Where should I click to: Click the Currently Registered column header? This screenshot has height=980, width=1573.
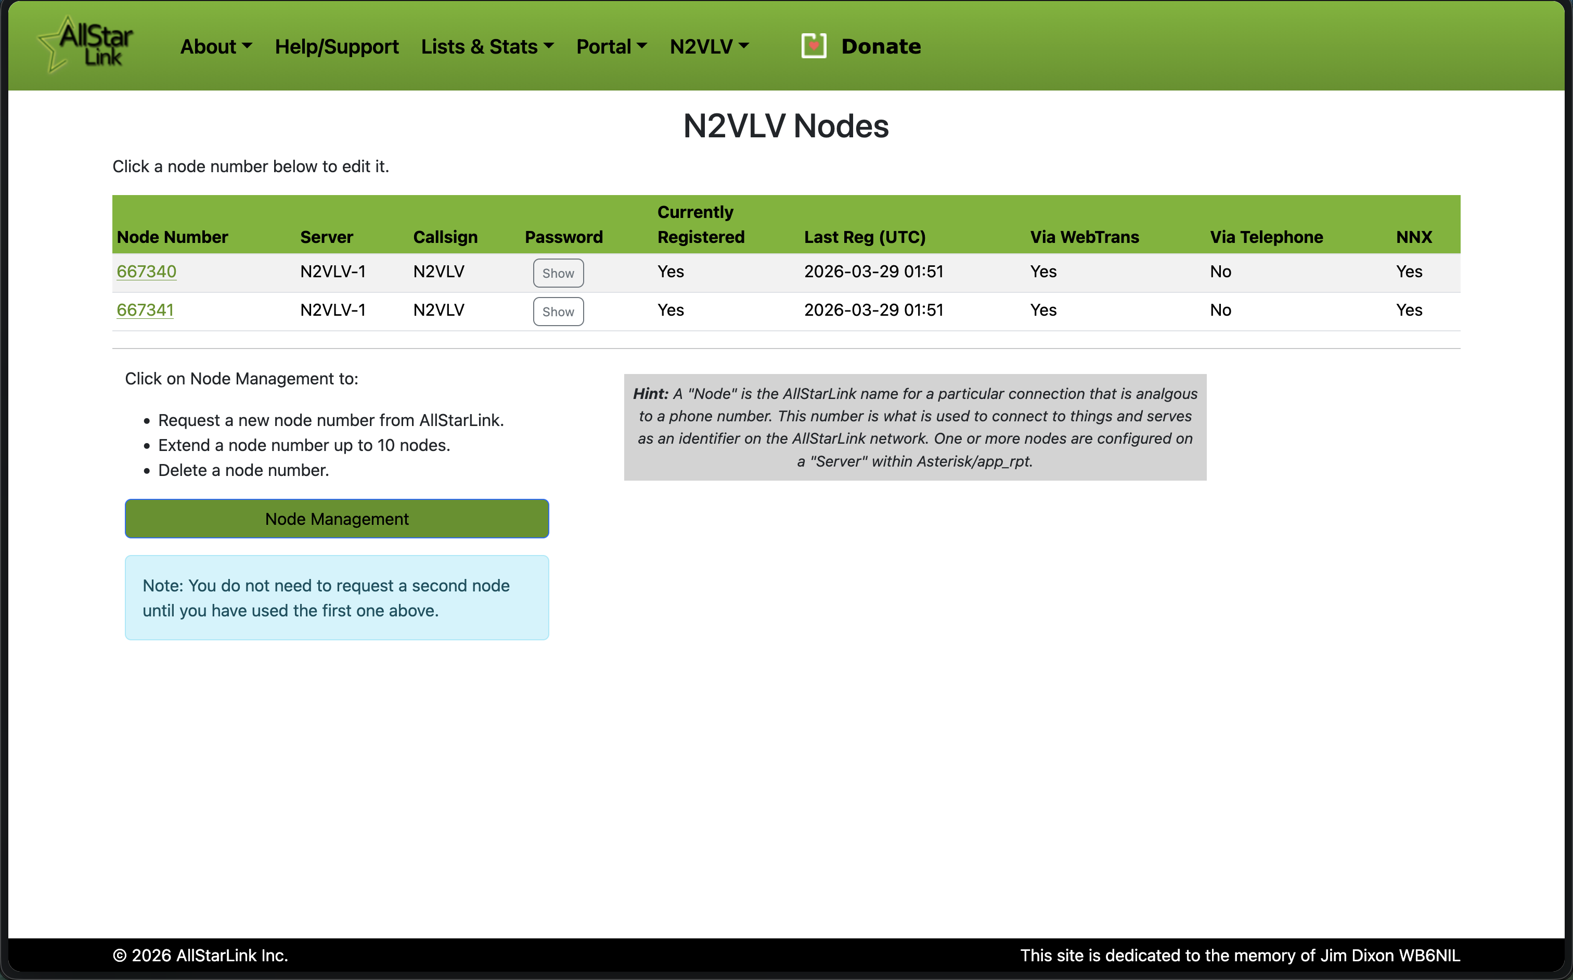701,224
